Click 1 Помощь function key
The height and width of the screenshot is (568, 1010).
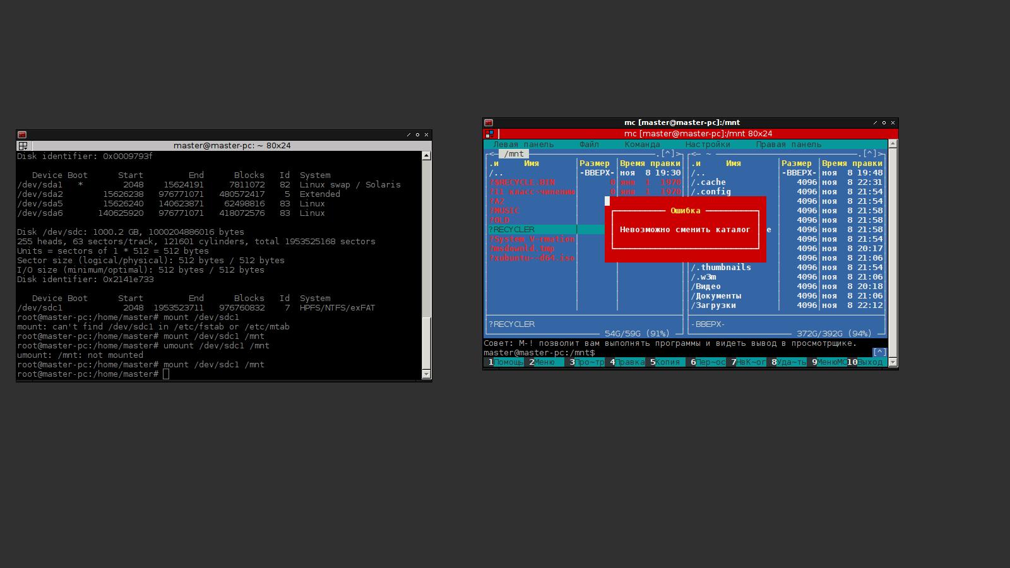pyautogui.click(x=506, y=362)
